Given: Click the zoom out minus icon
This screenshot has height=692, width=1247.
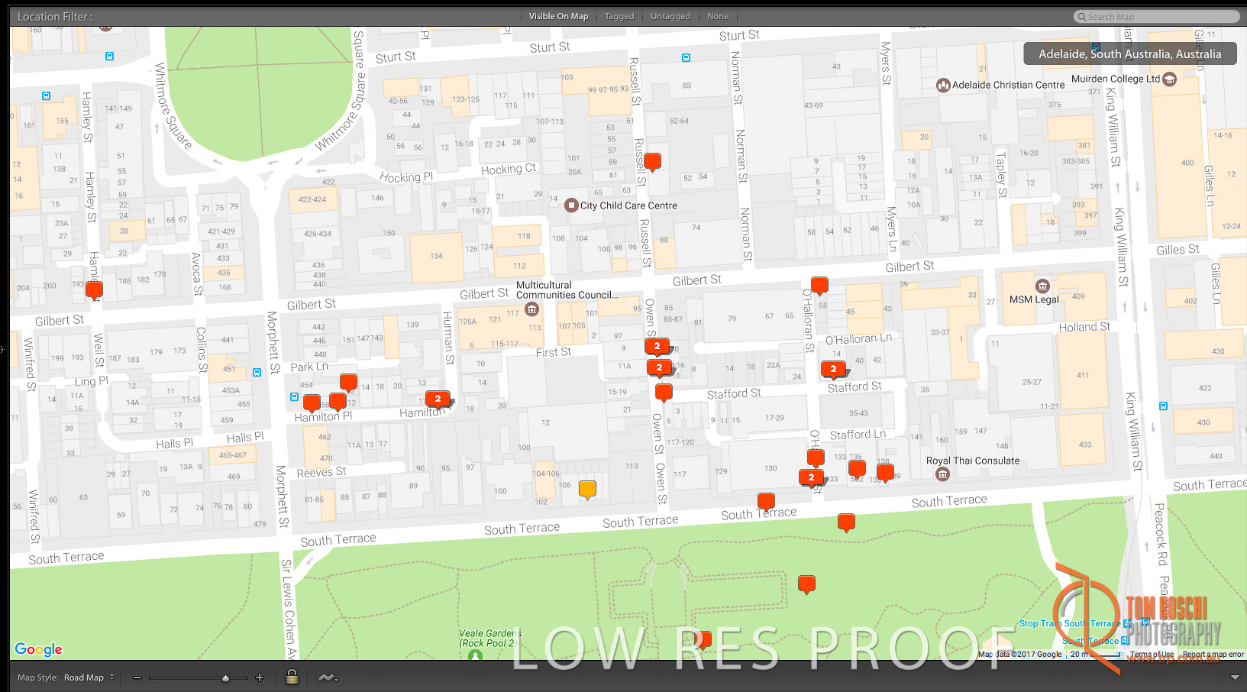Looking at the screenshot, I should 137,677.
